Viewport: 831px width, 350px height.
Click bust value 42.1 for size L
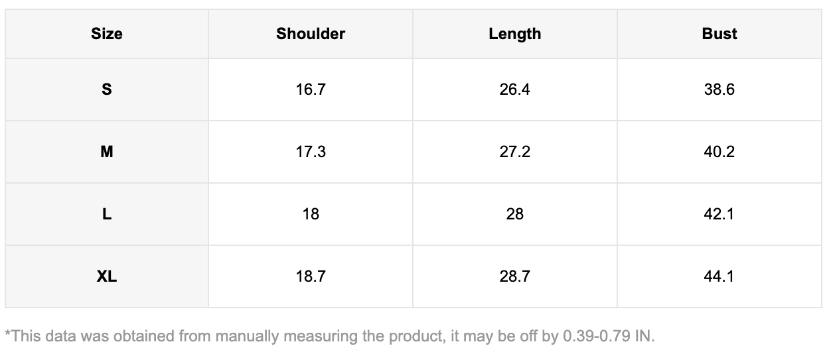(719, 214)
